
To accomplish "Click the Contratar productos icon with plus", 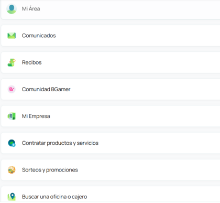I will click(12, 143).
